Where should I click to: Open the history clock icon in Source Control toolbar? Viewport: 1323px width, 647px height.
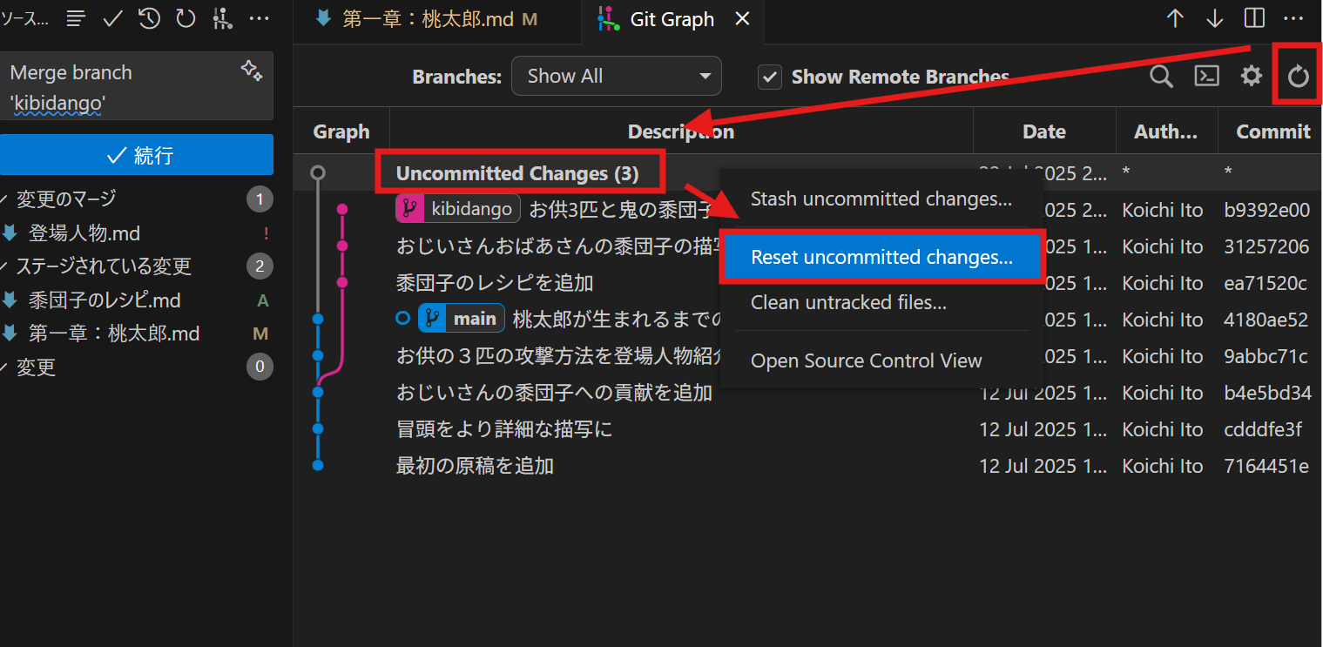(149, 18)
